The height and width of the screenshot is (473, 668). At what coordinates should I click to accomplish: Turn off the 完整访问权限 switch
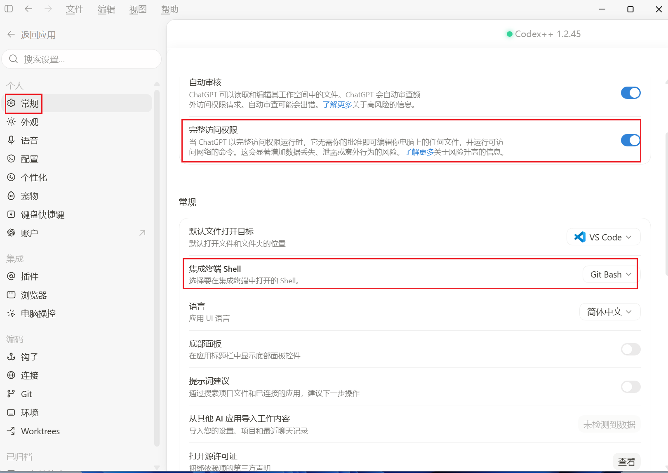pos(630,140)
